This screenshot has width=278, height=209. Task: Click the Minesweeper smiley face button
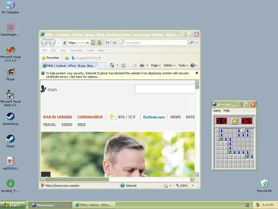[234, 121]
